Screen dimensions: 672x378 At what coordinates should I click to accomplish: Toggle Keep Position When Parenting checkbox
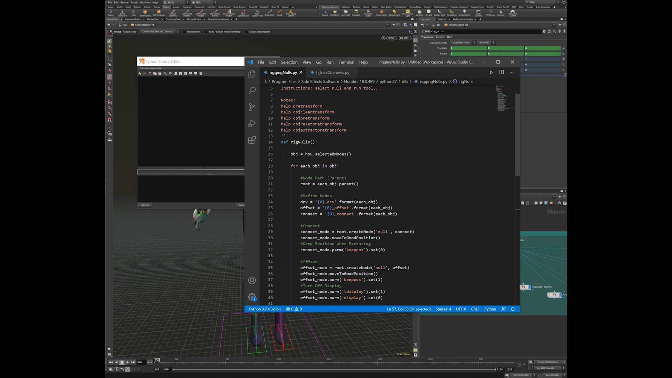206,32
